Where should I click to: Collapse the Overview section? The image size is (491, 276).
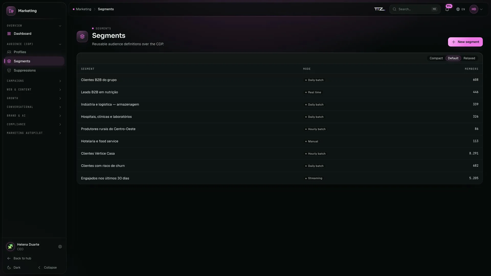pyautogui.click(x=34, y=26)
